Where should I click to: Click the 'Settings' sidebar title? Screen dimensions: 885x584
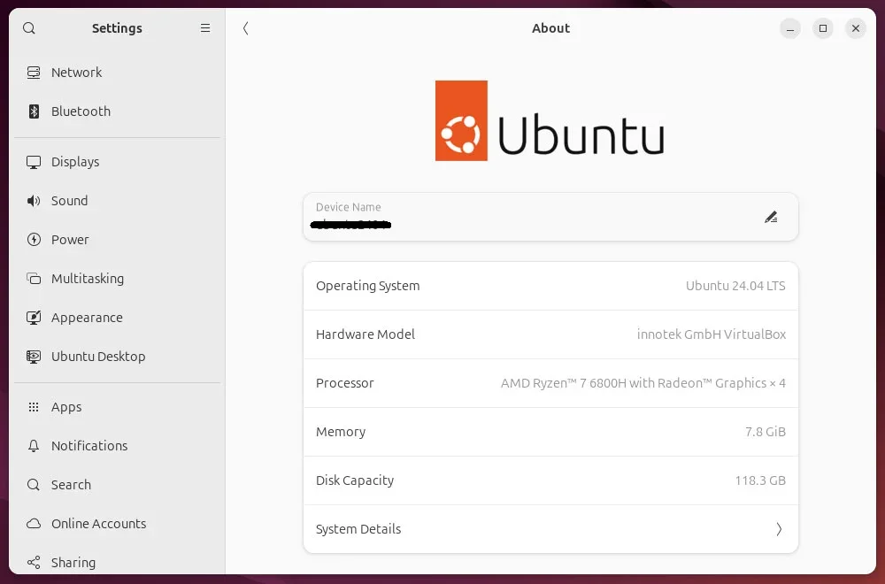click(117, 28)
